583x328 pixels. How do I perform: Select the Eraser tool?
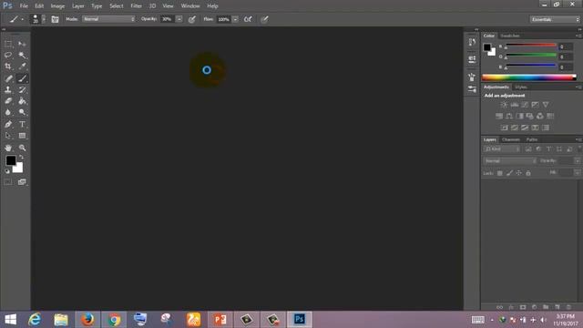(8, 101)
